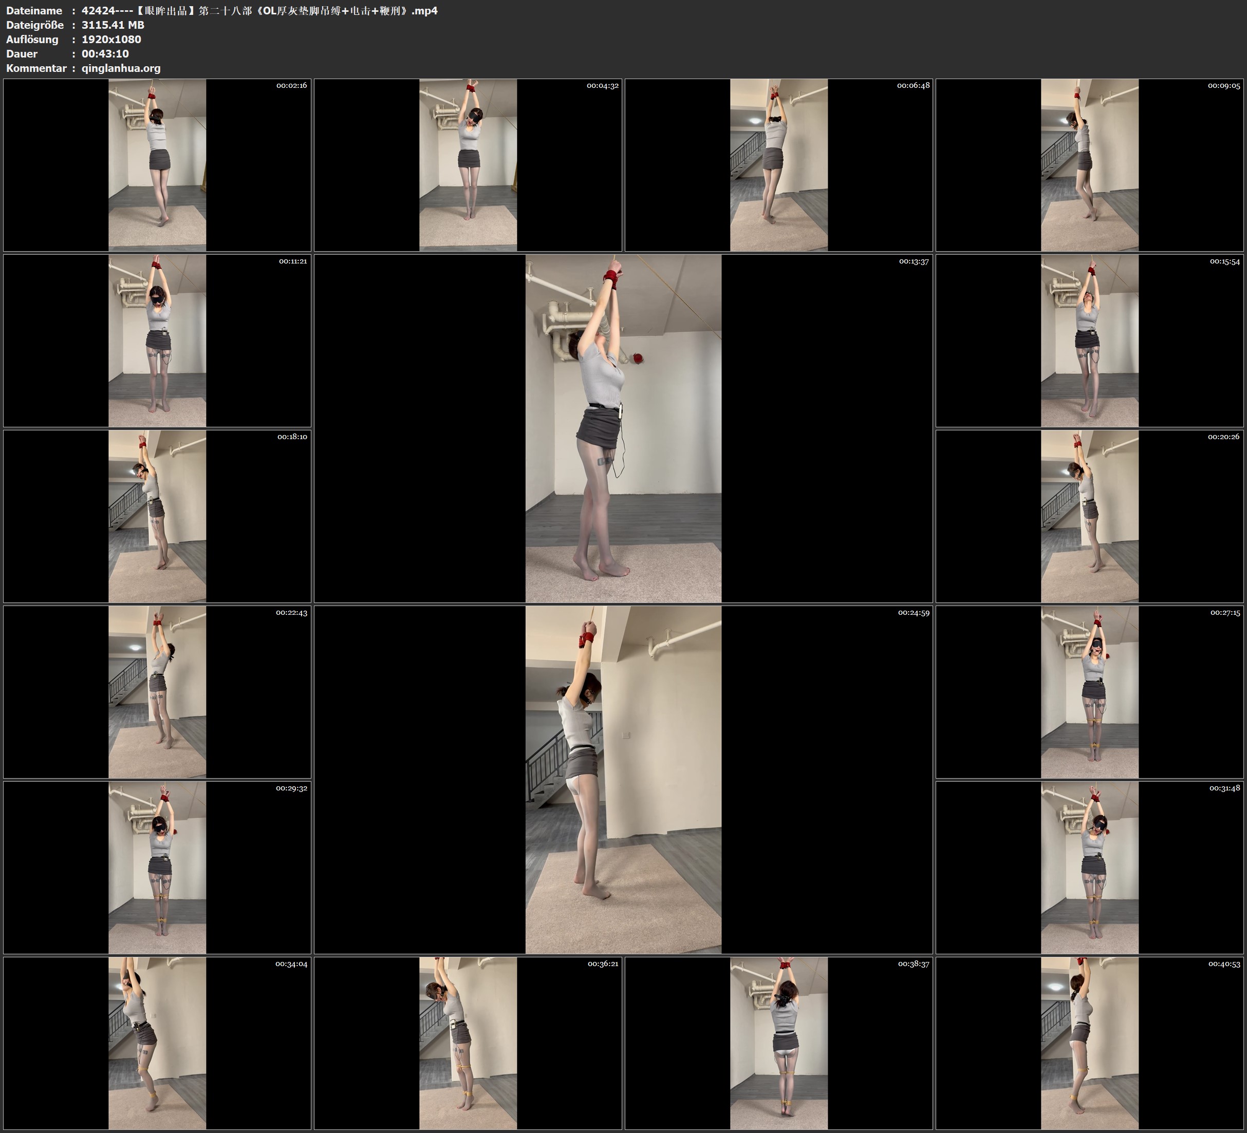Click the thumbnail at 00:36:21

point(468,1043)
